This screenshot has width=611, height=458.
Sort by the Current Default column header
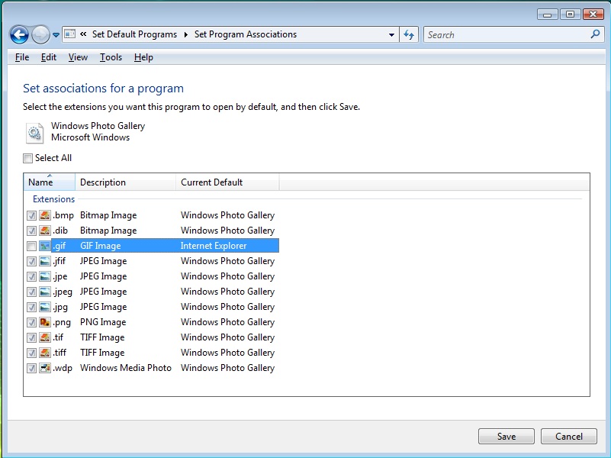[x=227, y=182]
